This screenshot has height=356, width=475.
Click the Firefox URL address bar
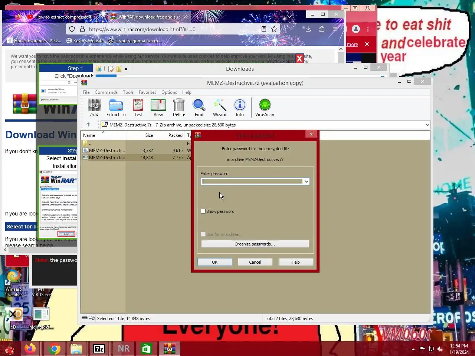coord(173,29)
